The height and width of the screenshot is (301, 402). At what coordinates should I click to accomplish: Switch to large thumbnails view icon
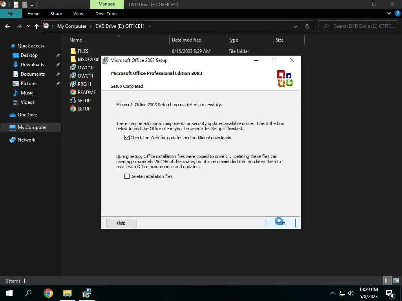coord(396,281)
